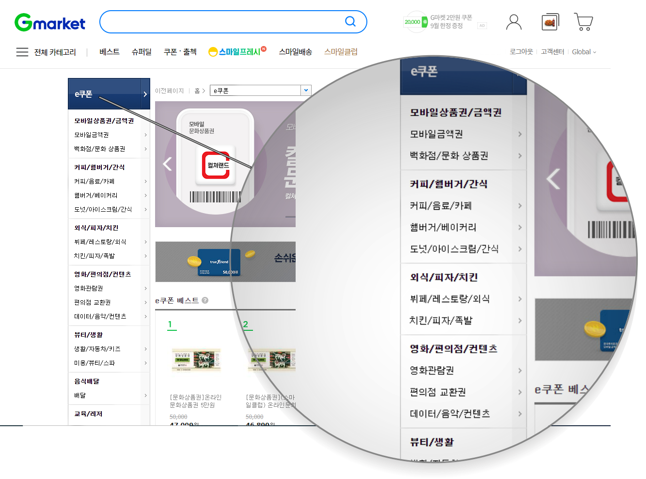The width and height of the screenshot is (646, 479).
Task: Open the shopping cart icon
Action: pyautogui.click(x=584, y=22)
